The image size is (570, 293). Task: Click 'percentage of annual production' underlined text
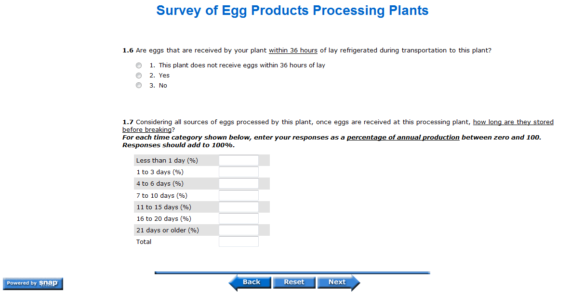click(x=403, y=138)
